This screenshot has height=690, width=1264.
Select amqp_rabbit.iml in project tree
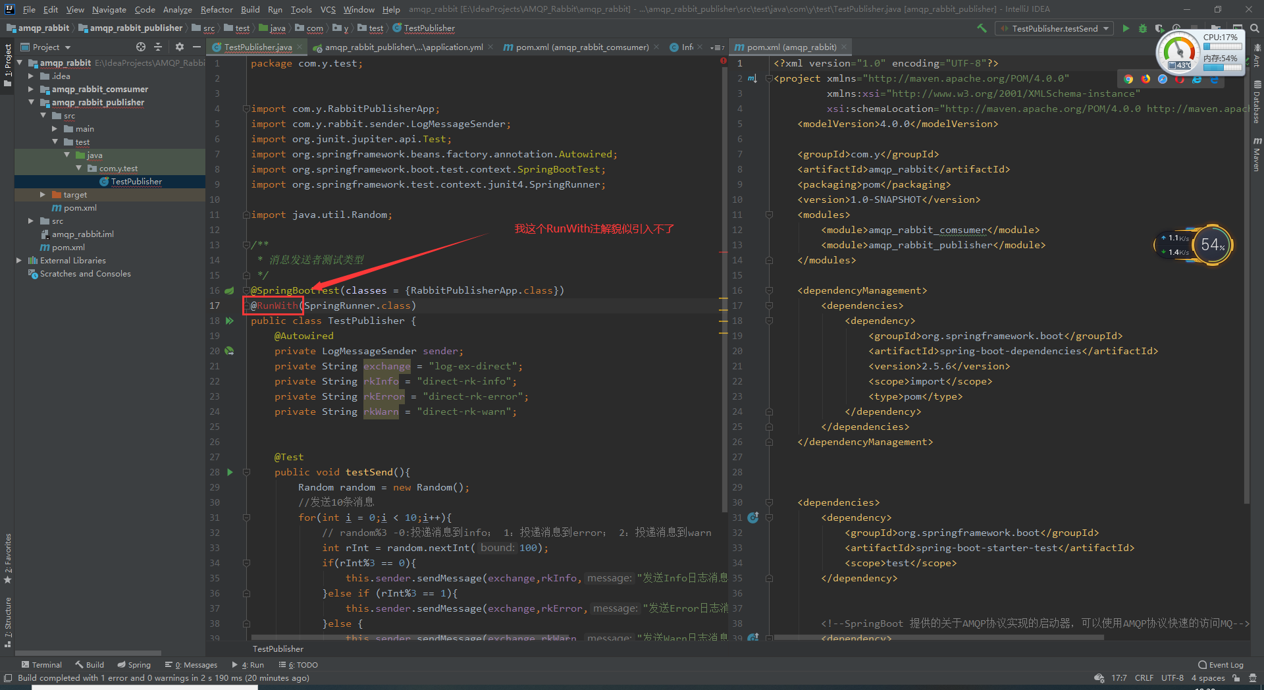[x=82, y=234]
